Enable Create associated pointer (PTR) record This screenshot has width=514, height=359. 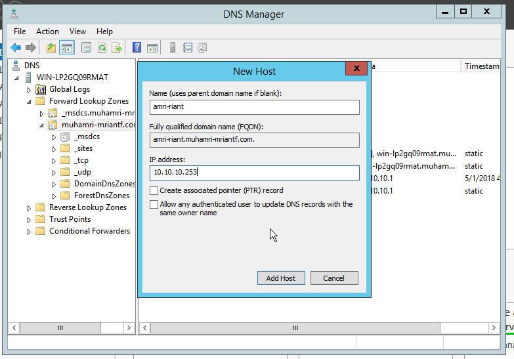[154, 190]
